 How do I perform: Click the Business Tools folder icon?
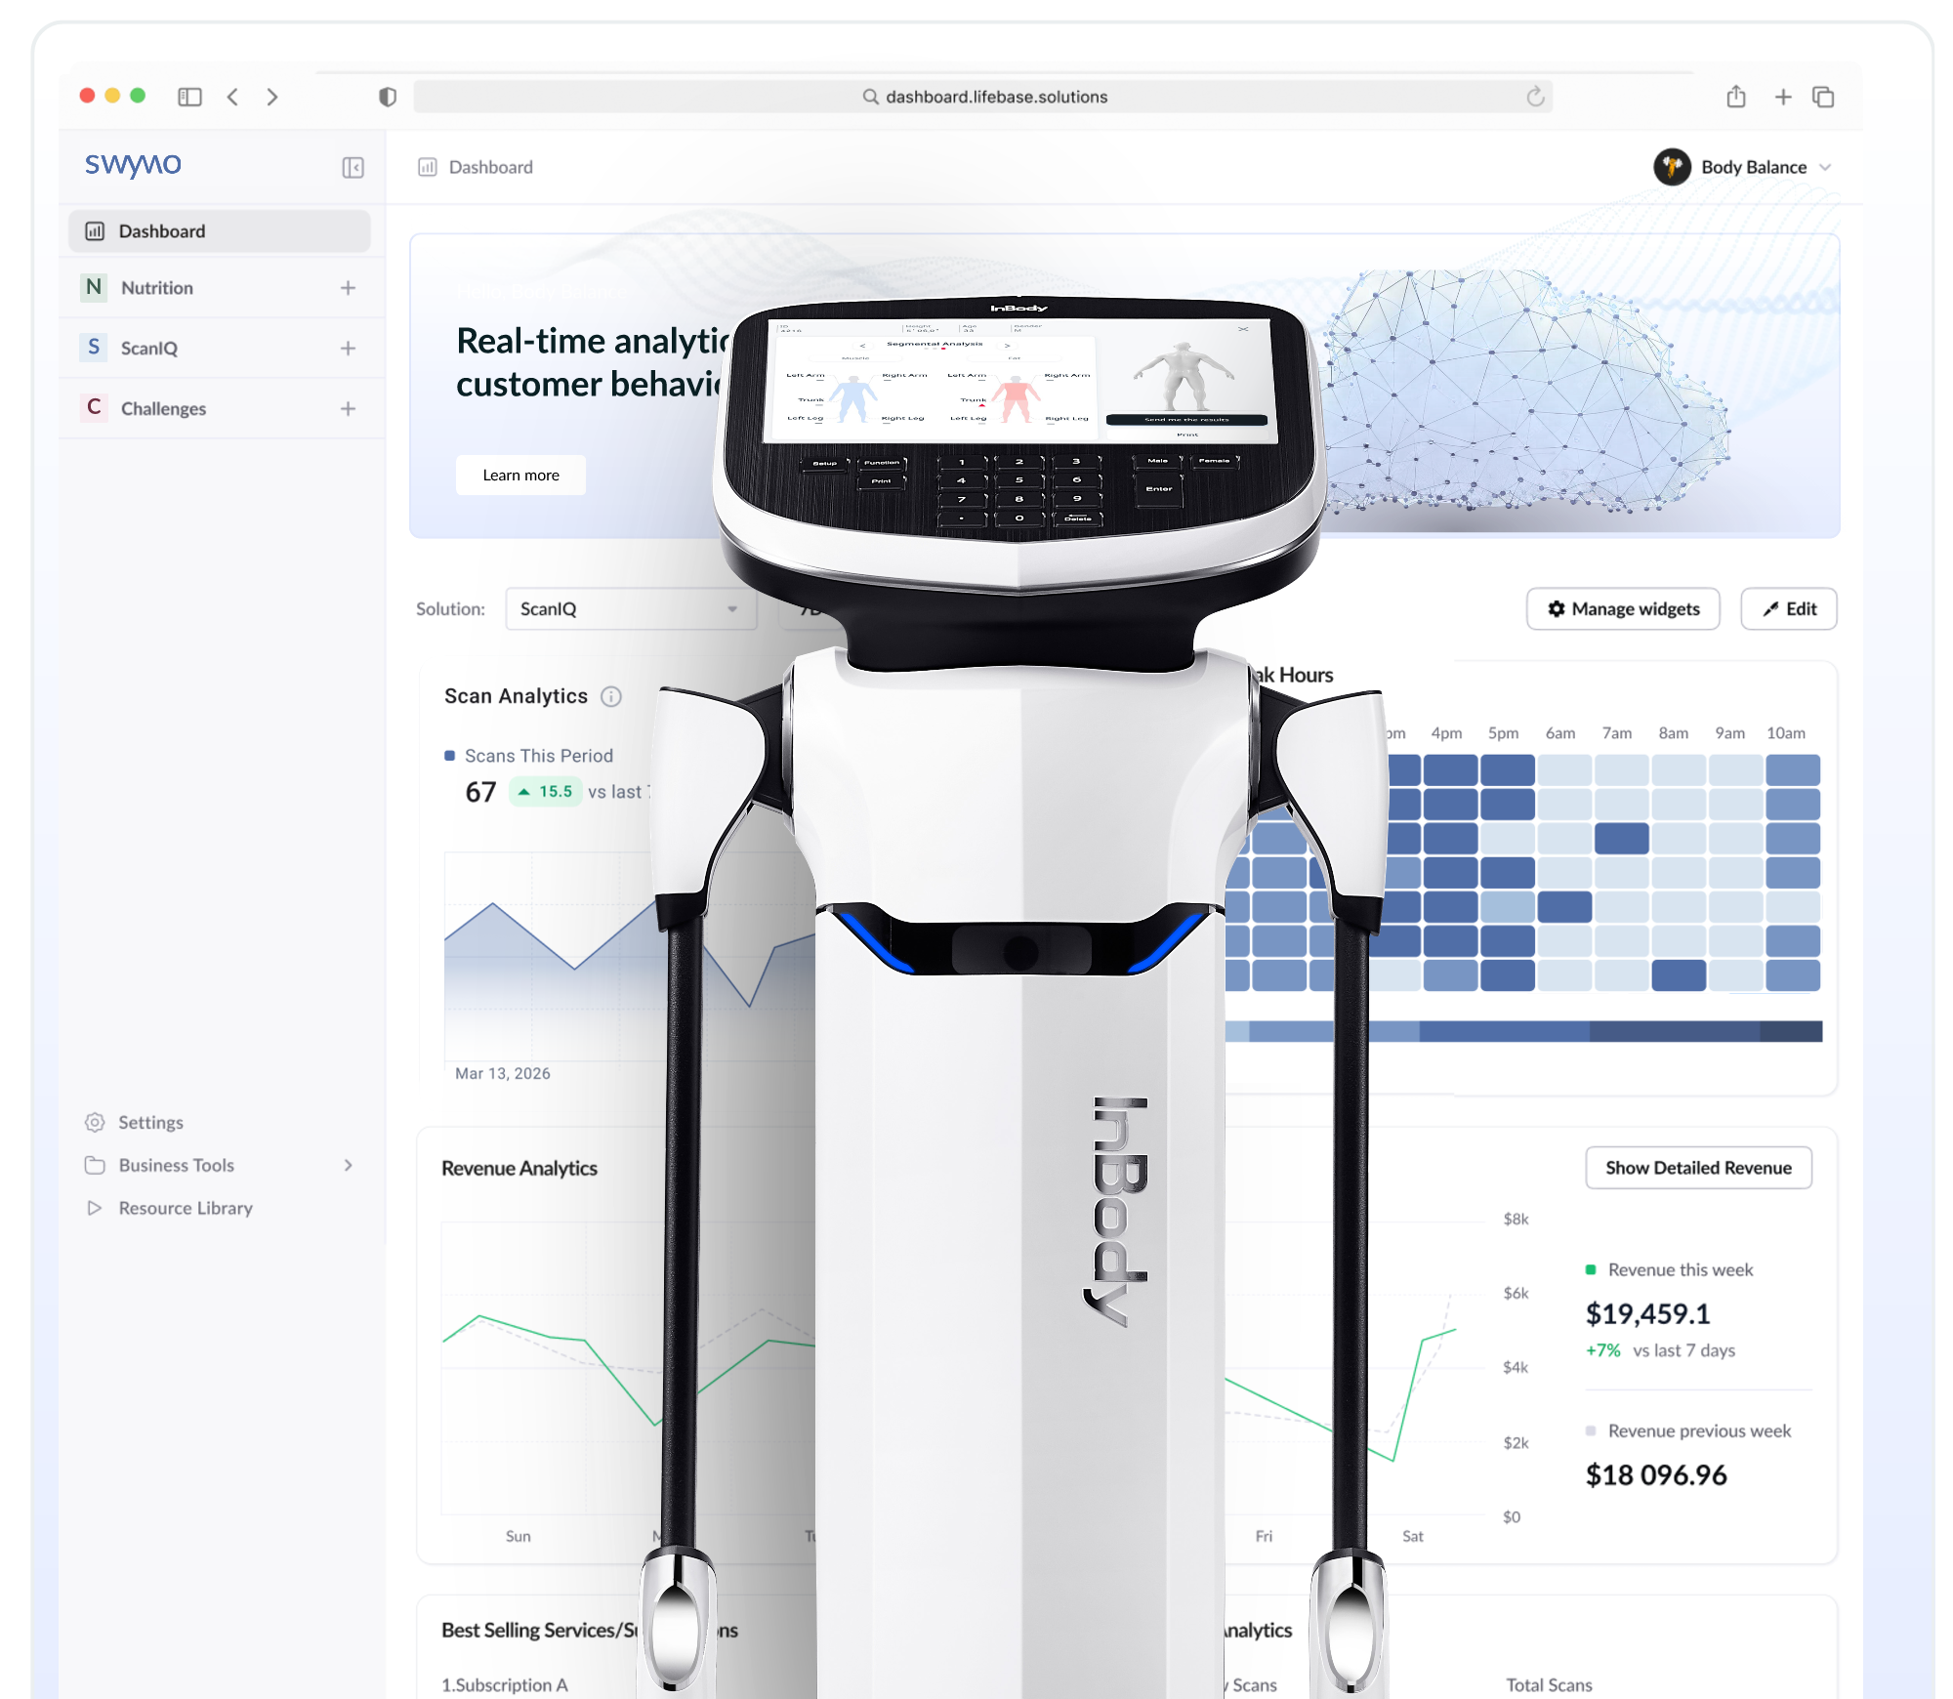click(95, 1166)
